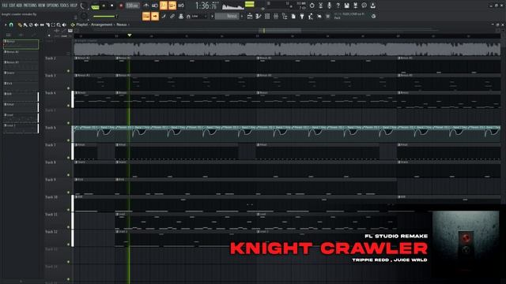Open the Channel rack icon
The image size is (506, 284).
point(267,16)
